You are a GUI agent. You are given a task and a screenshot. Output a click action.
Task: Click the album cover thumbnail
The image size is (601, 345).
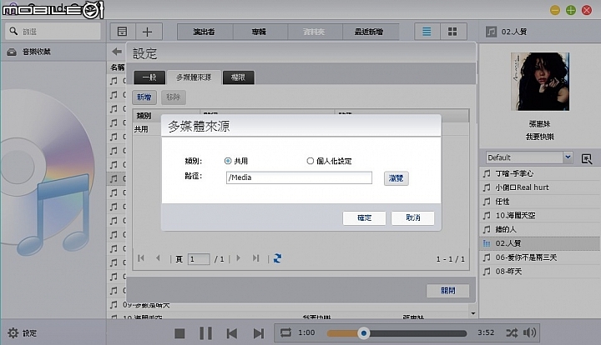pyautogui.click(x=540, y=82)
